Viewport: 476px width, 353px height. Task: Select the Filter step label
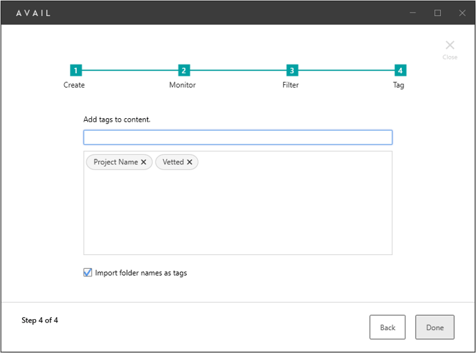click(x=291, y=85)
